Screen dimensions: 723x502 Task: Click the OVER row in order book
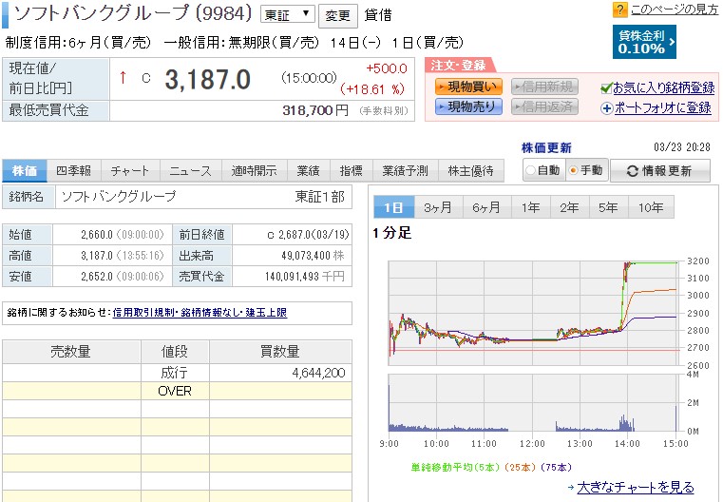point(177,391)
